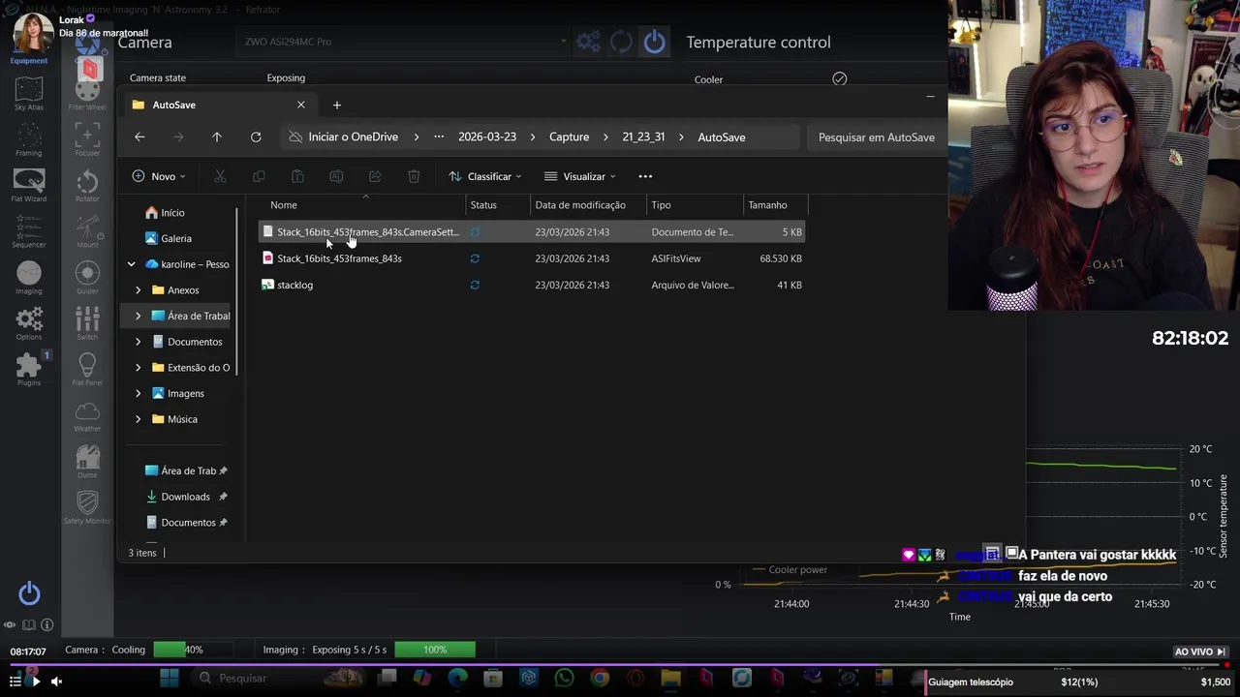
Task: Open Framing in N.I.N.A. sidebar
Action: pos(28,139)
